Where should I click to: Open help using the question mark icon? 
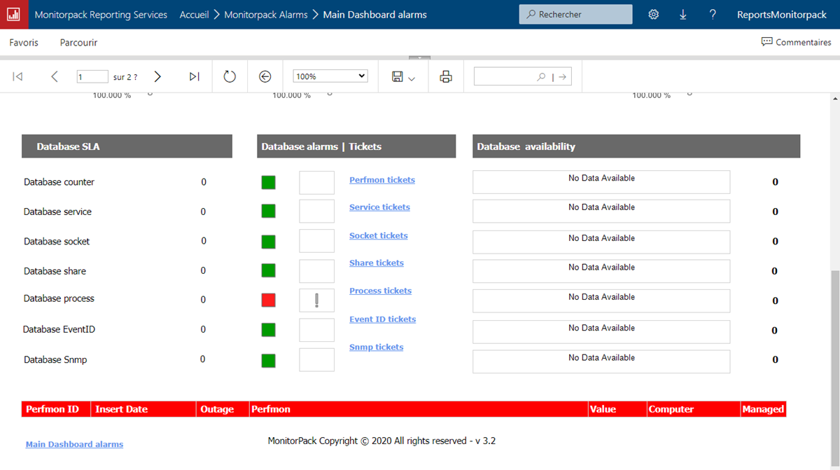tap(713, 14)
